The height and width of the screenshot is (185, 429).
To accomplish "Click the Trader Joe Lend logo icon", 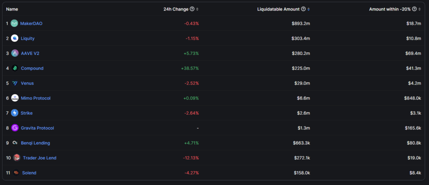I will [x=17, y=158].
